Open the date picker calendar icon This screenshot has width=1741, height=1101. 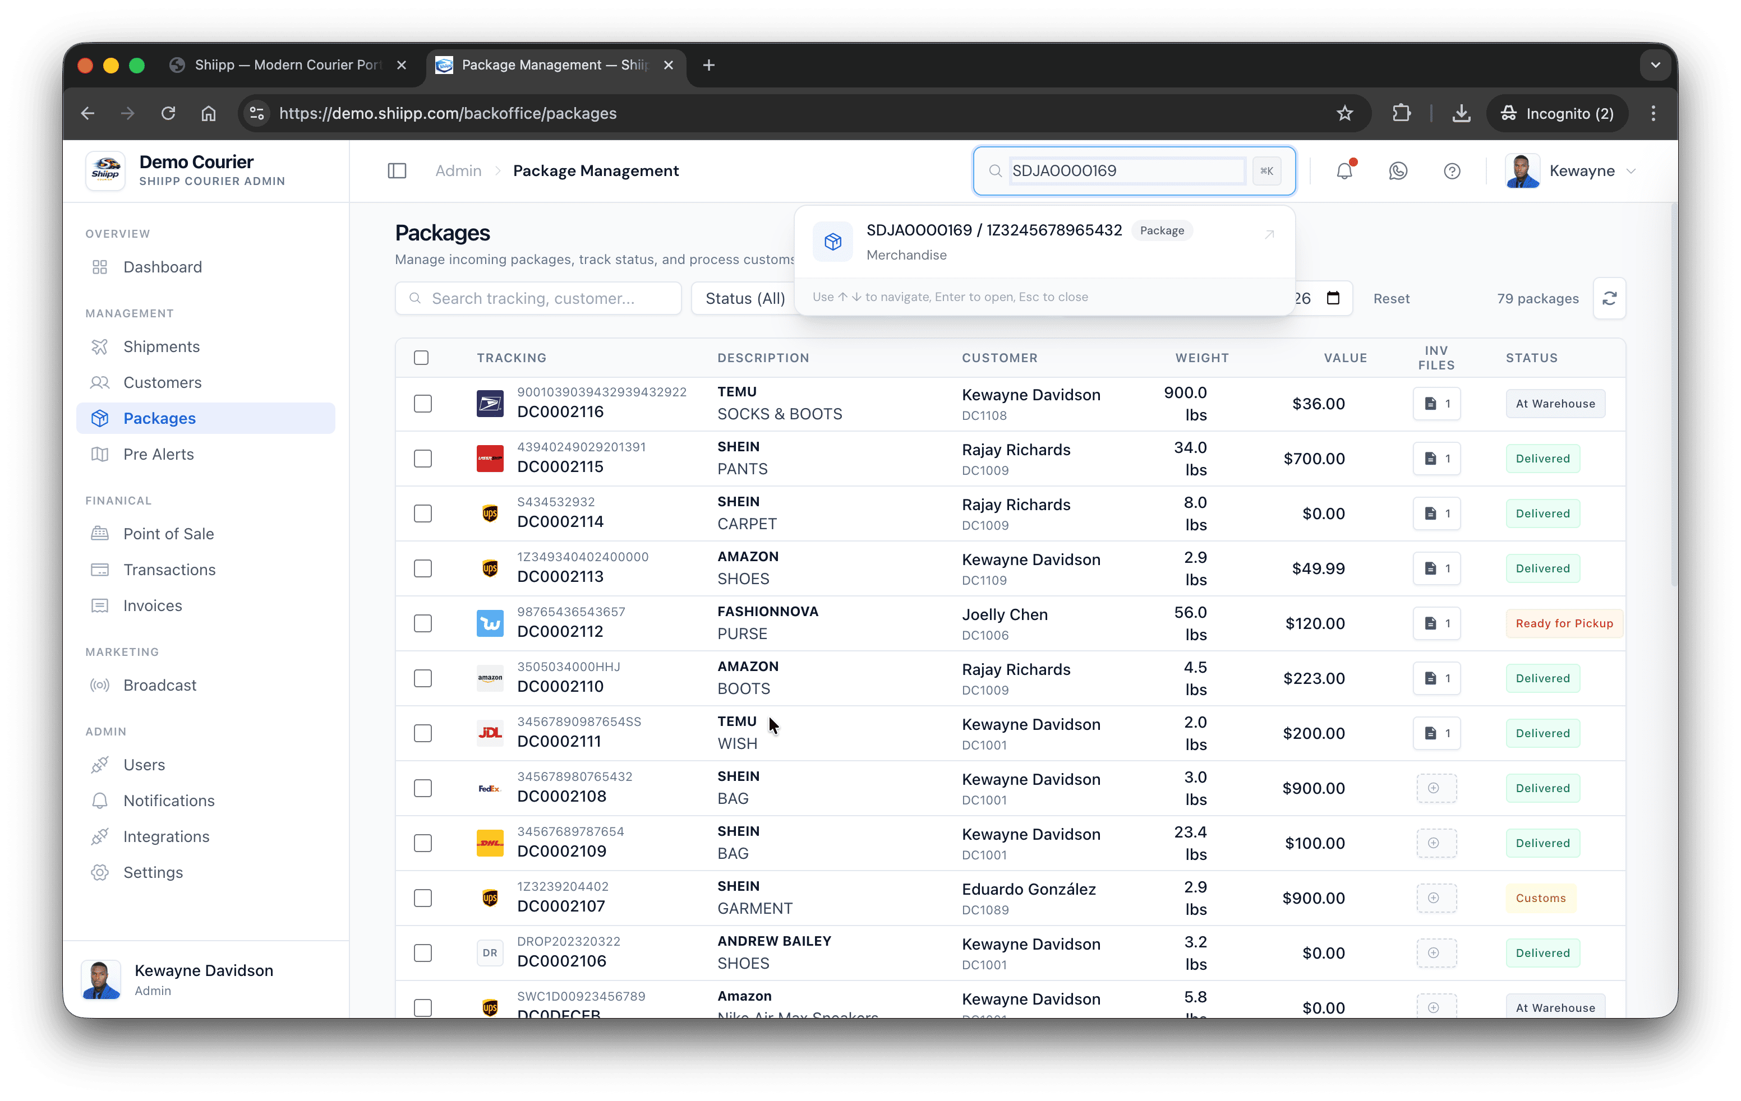click(1334, 298)
